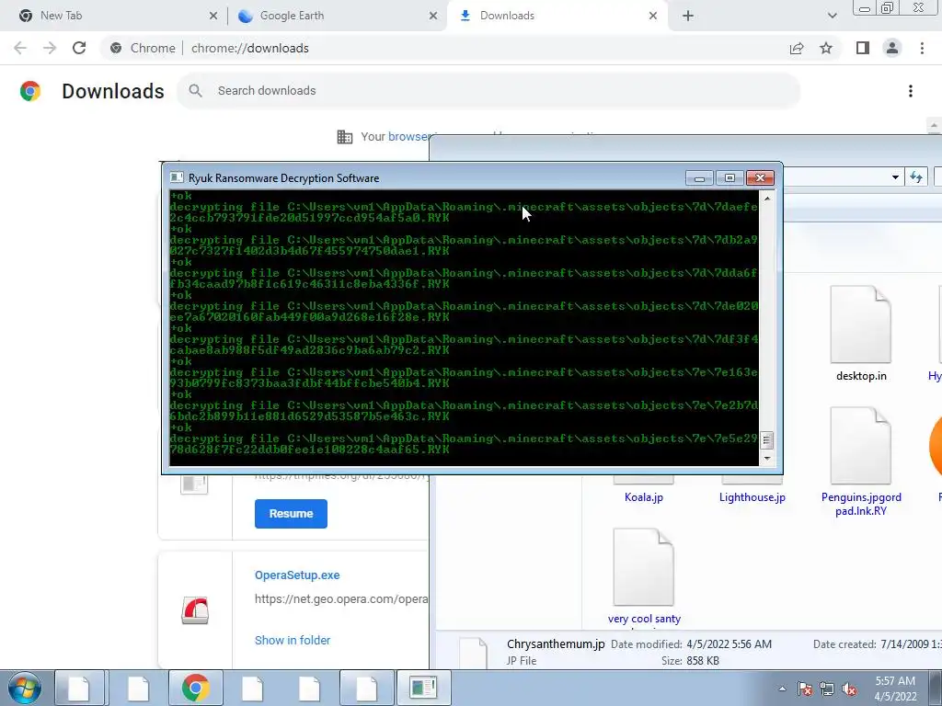Resume the paused download
The height and width of the screenshot is (706, 942).
291,514
